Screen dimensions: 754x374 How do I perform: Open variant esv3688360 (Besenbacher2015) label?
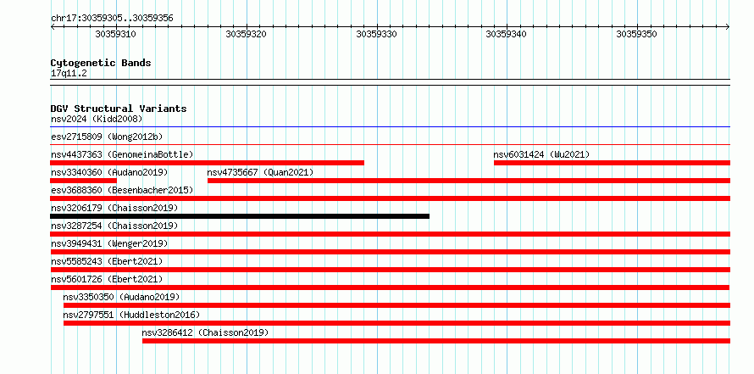tap(122, 190)
